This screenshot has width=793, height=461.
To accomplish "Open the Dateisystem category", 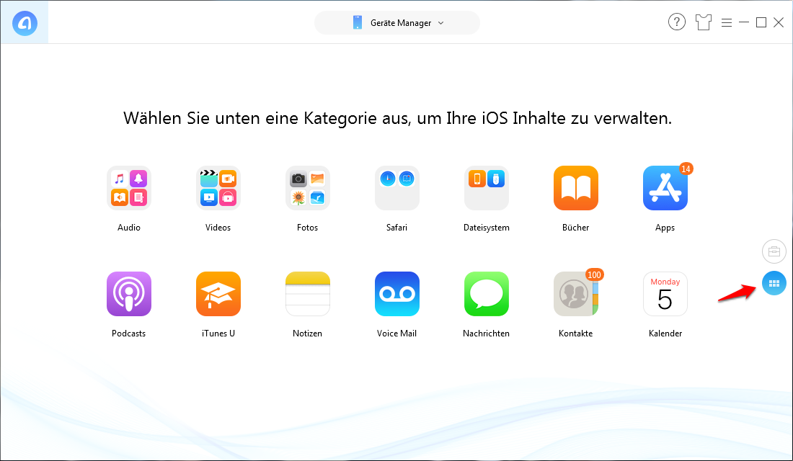I will (x=487, y=188).
